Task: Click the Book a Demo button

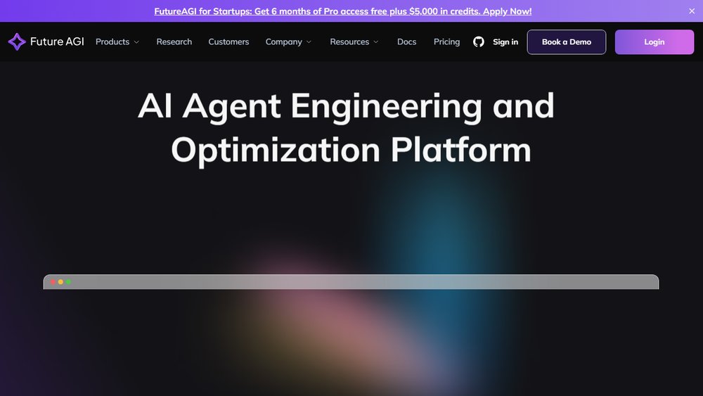Action: [x=566, y=42]
